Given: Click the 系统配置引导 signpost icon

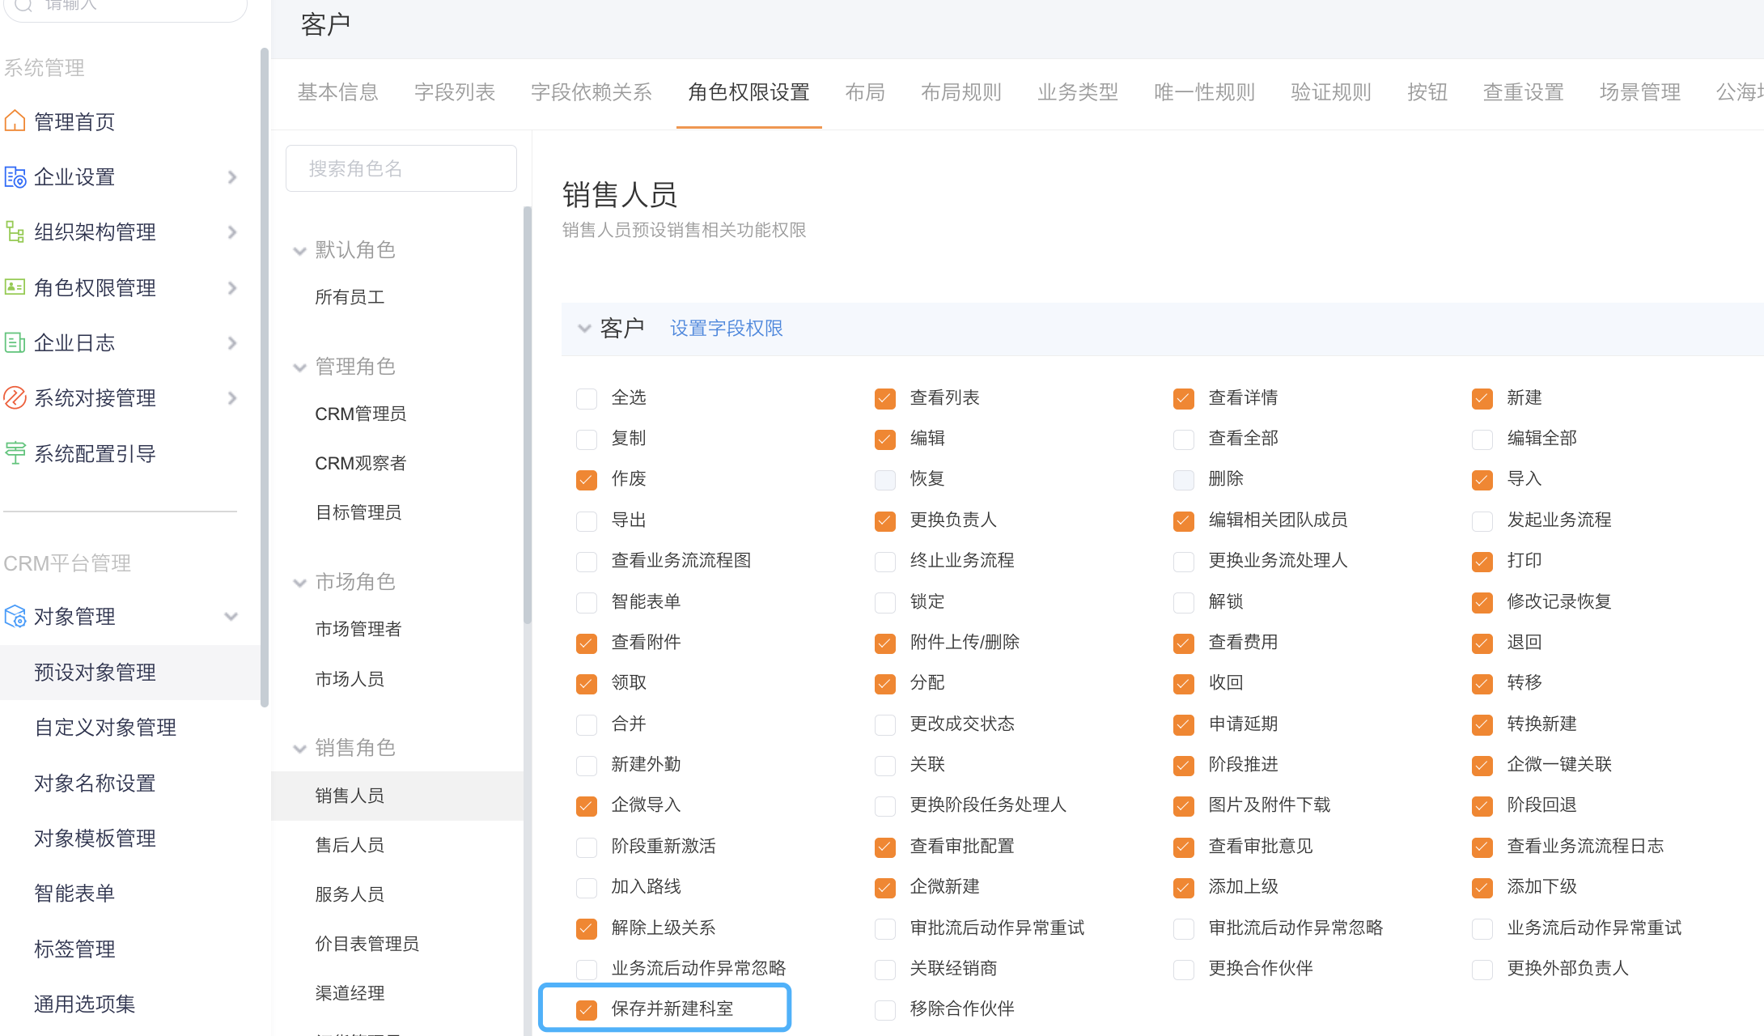Looking at the screenshot, I should tap(15, 453).
